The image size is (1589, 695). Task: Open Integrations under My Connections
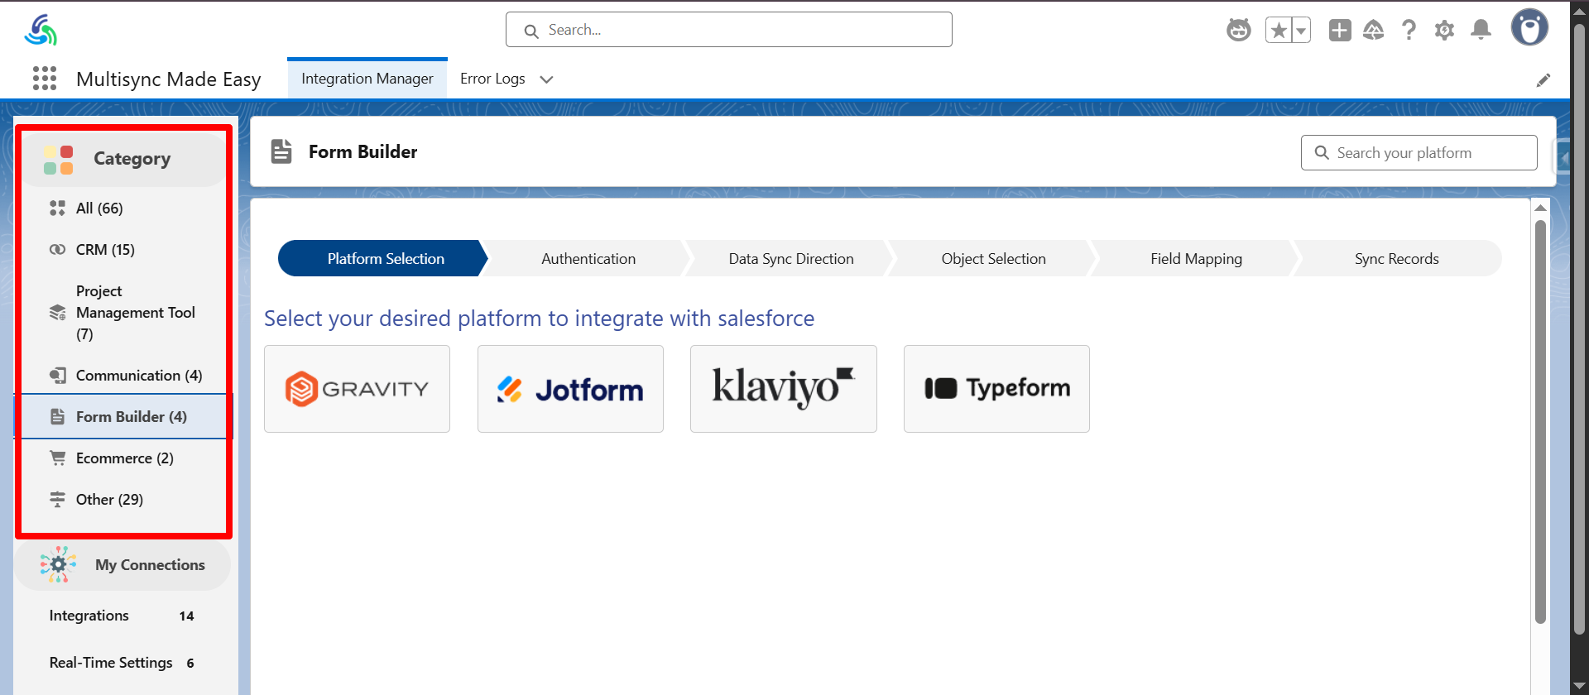click(x=89, y=616)
